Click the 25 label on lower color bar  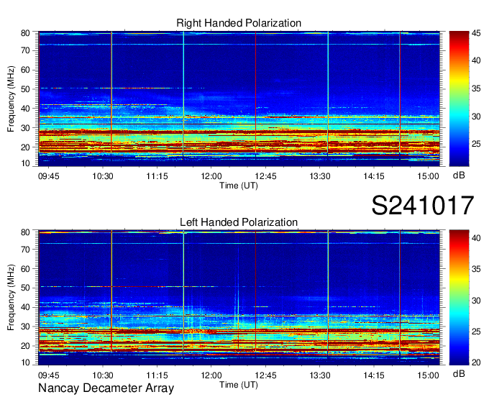[476, 332]
